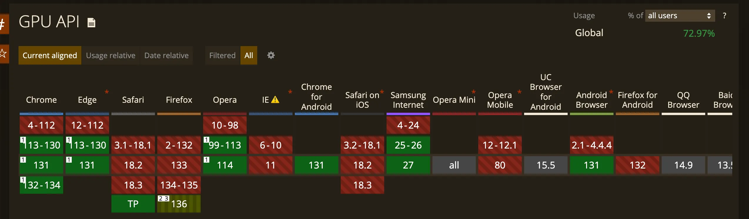Open the all users dropdown

coord(680,16)
